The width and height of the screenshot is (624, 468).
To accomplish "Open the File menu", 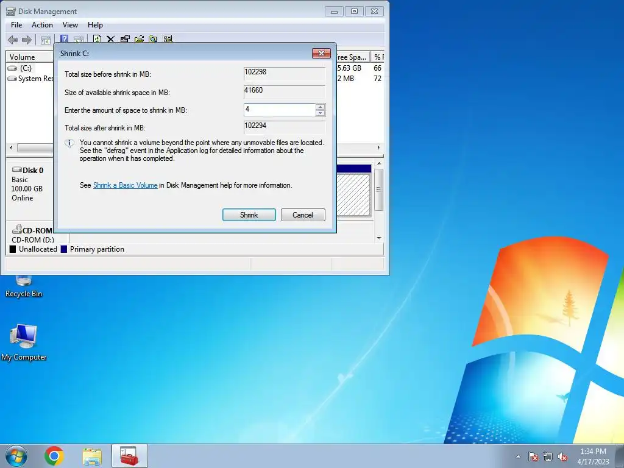I will pos(16,24).
